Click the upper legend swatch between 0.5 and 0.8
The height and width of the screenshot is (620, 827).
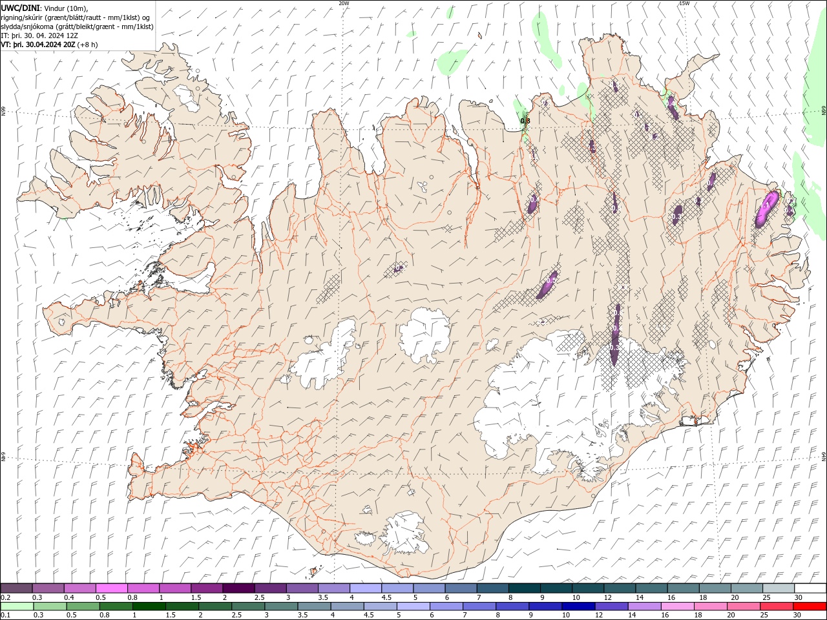(112, 588)
